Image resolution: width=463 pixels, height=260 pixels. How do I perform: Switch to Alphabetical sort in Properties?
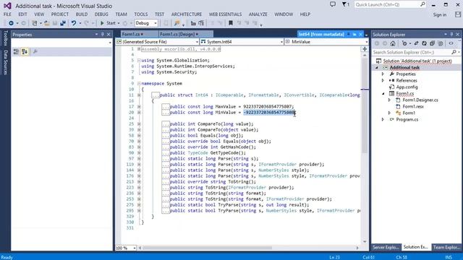25,51
